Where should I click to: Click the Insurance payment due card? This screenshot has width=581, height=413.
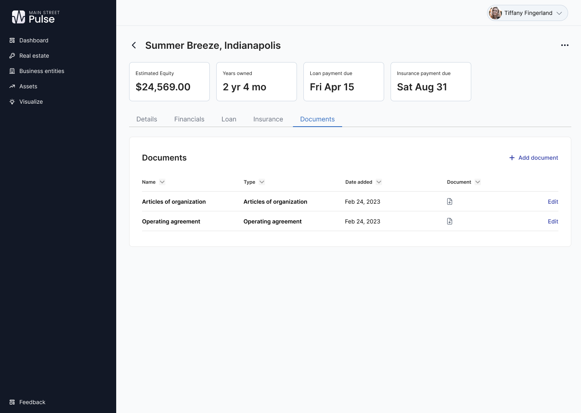coord(431,81)
